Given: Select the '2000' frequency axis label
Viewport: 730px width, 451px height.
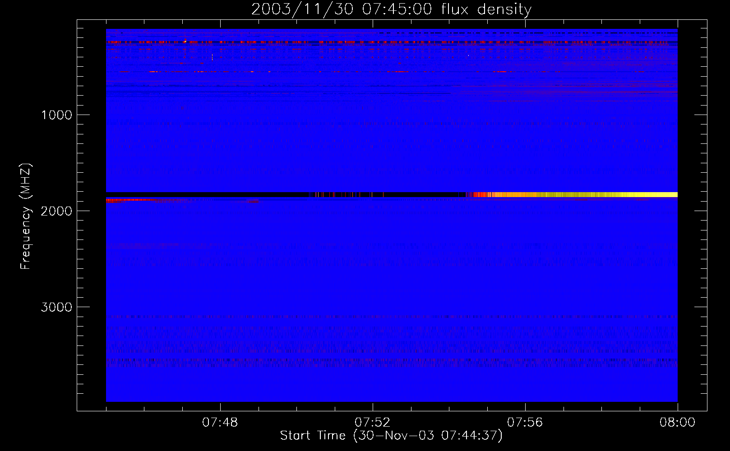Looking at the screenshot, I should click(56, 211).
